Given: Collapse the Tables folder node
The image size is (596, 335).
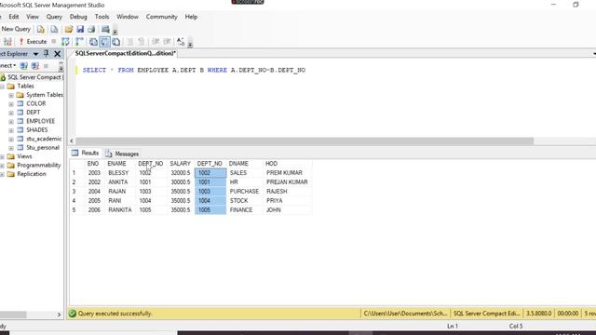Looking at the screenshot, I should click(x=2, y=87).
